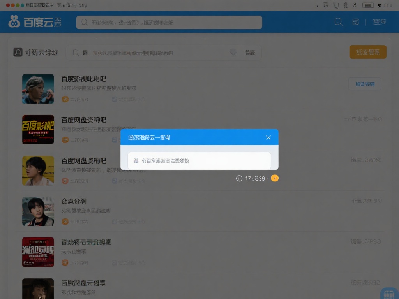Click the yellow coin badge under 百度影视吧

click(x=65, y=99)
